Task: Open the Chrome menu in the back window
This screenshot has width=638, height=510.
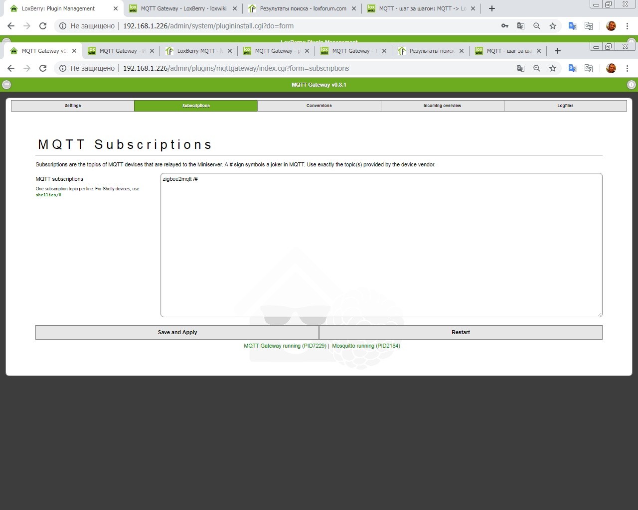Action: click(627, 26)
